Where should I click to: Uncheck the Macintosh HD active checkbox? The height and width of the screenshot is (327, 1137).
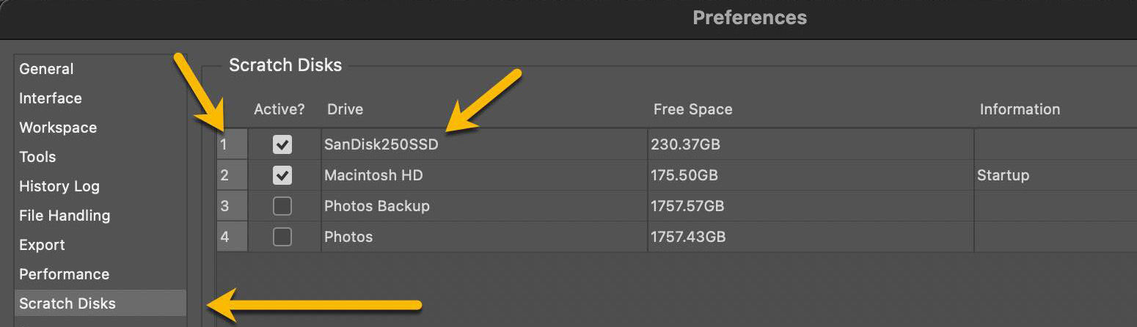(282, 175)
